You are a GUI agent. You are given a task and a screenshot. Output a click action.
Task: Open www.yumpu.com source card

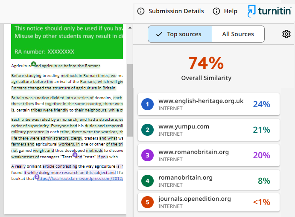pyautogui.click(x=209, y=130)
